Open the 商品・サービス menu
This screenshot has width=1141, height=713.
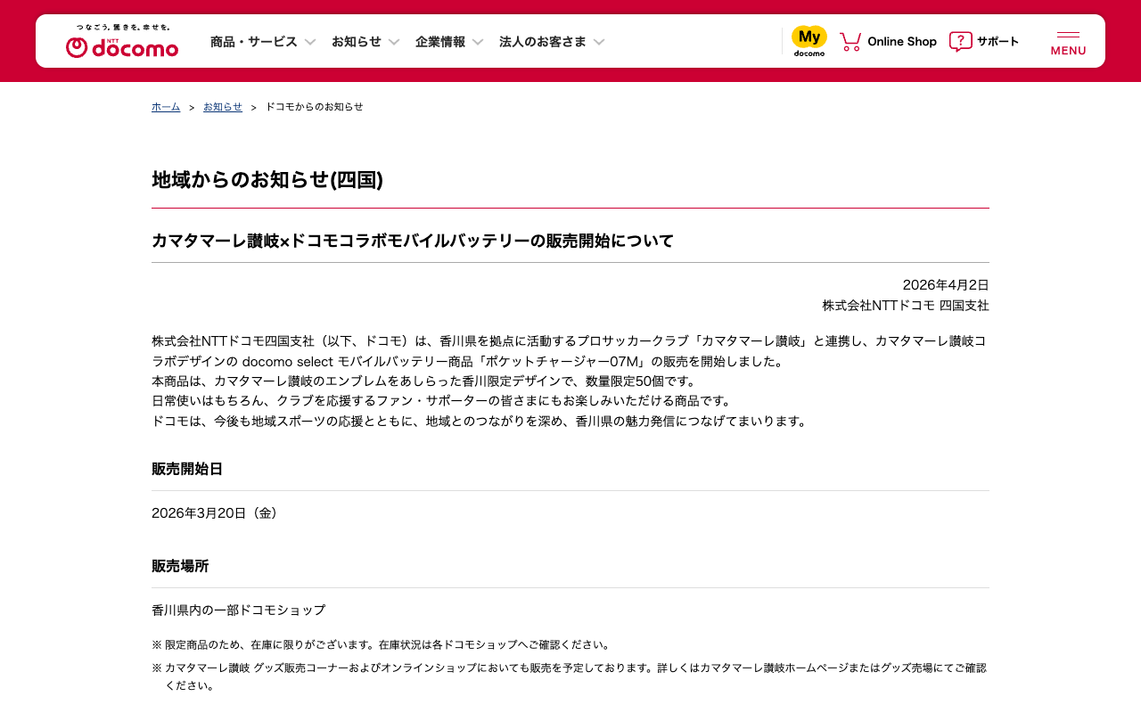coord(254,42)
